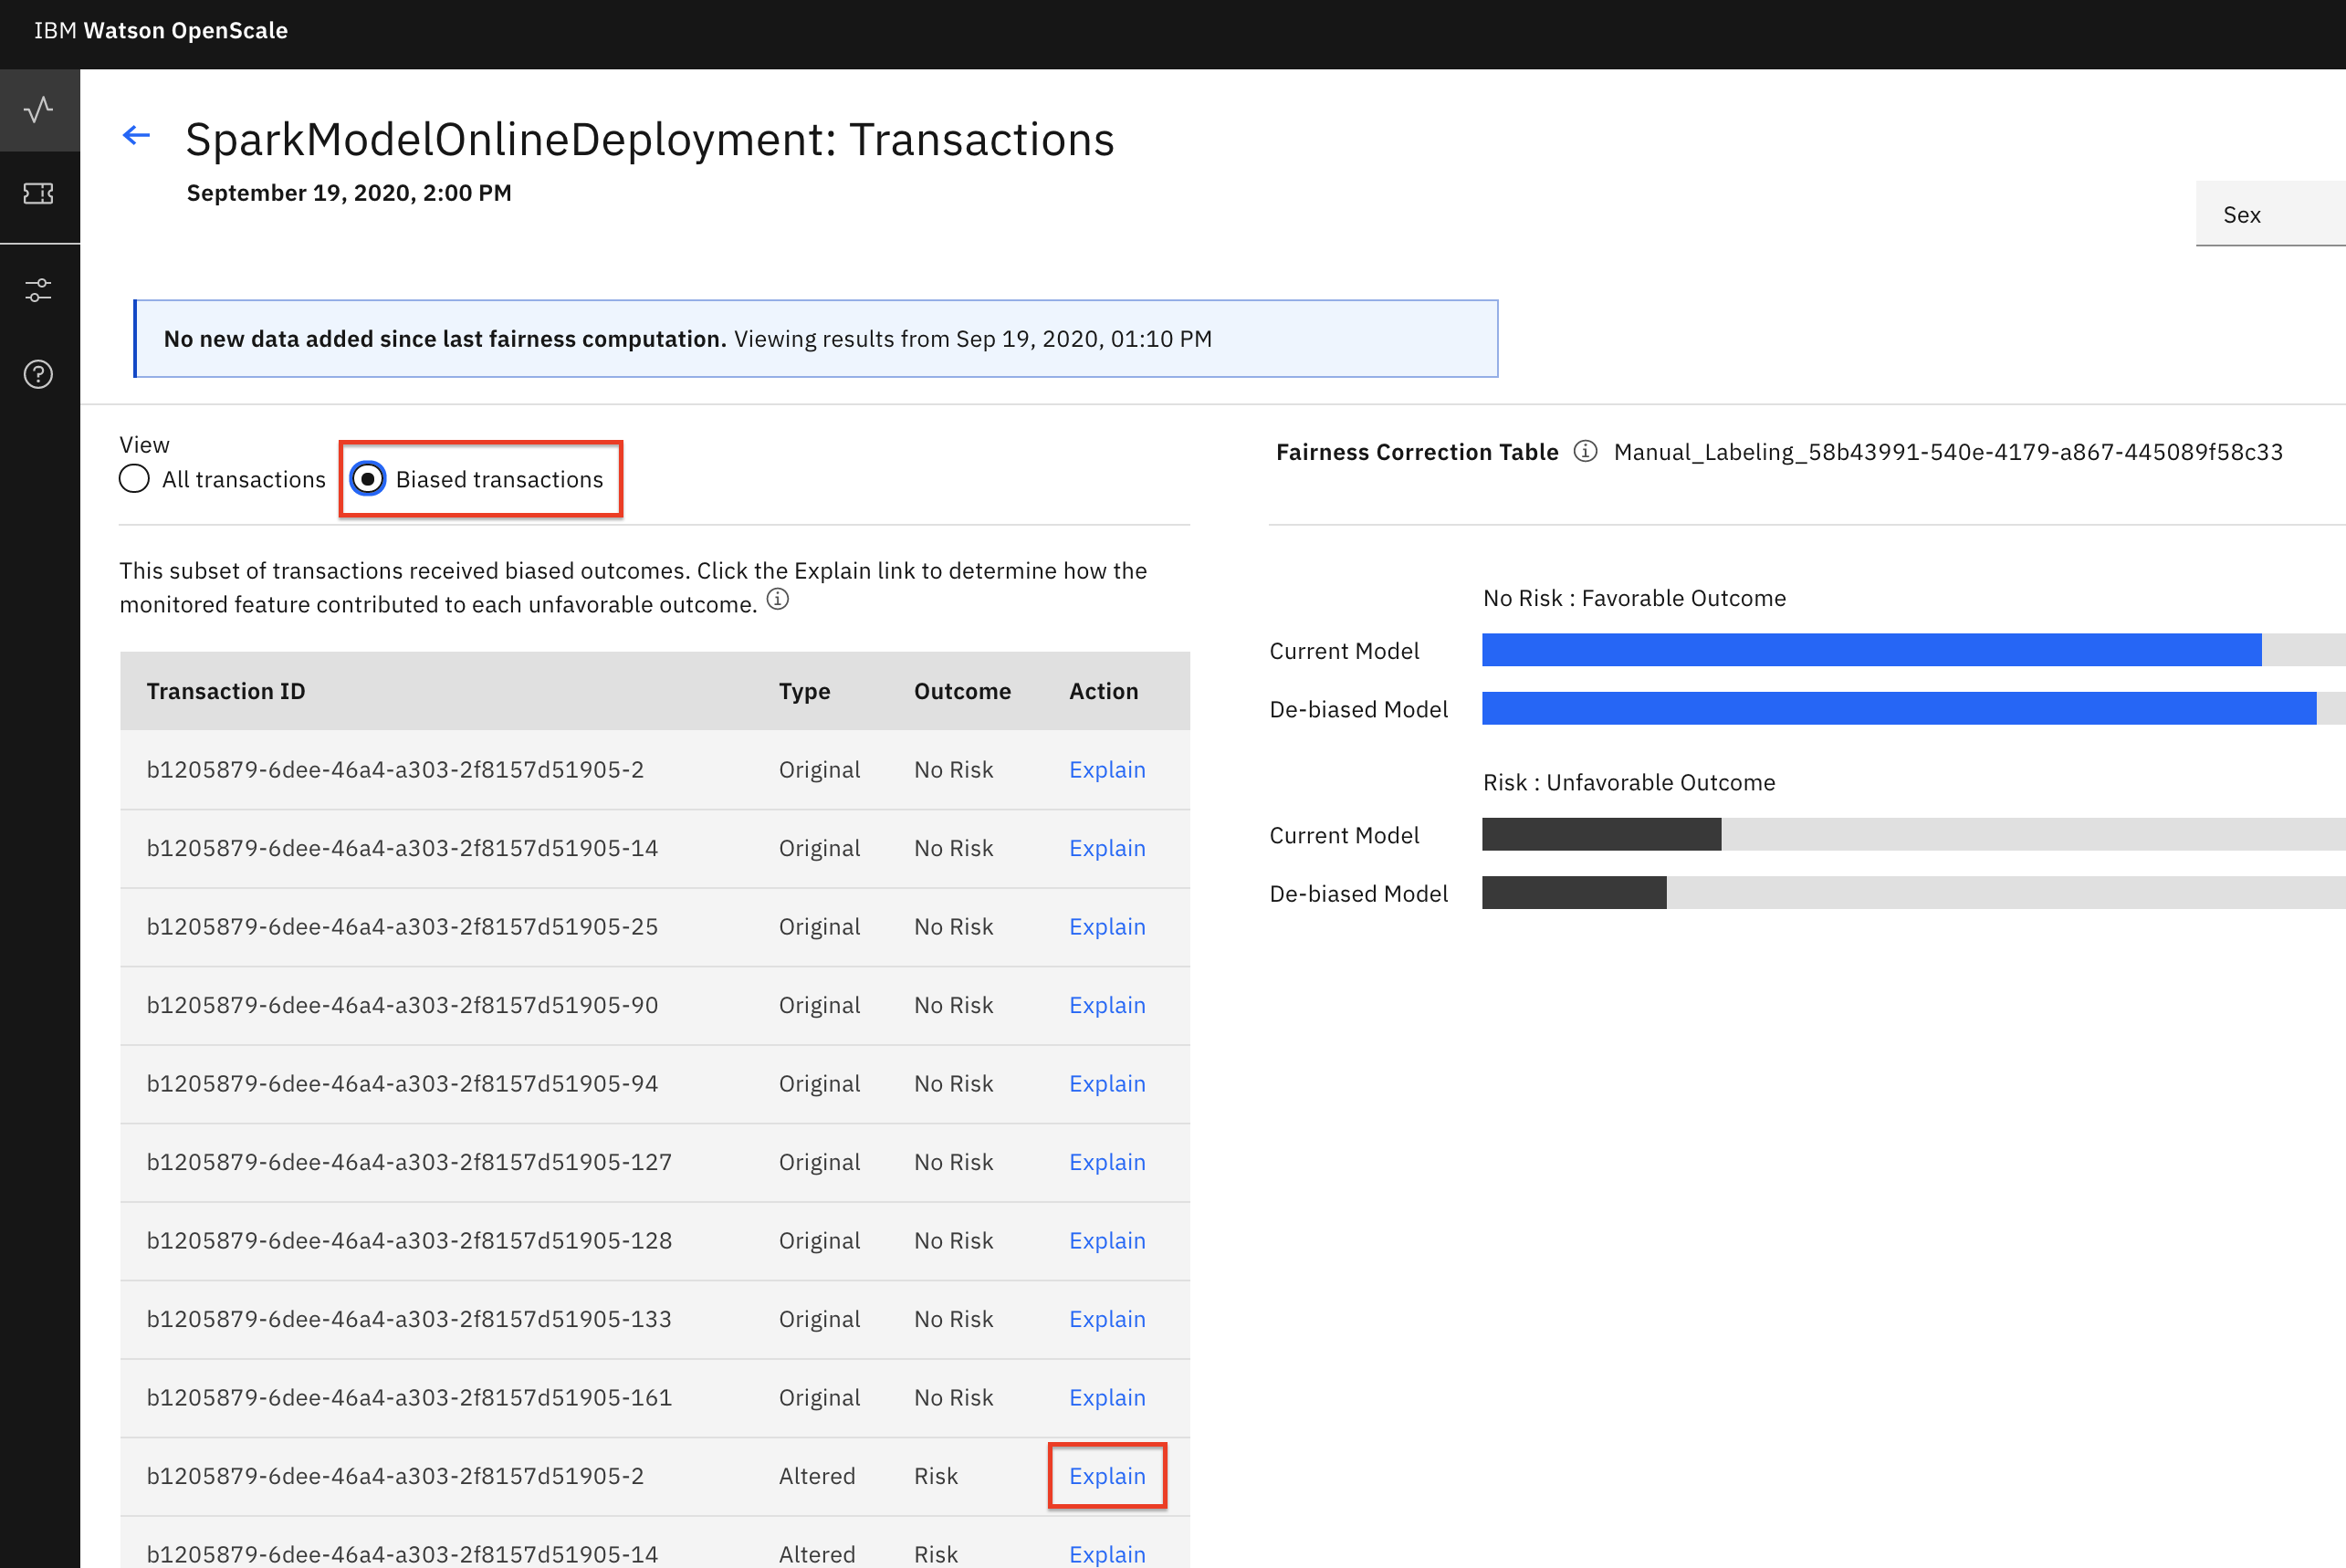The height and width of the screenshot is (1568, 2346).
Task: Select the Biased transactions radio button
Action: 368,479
